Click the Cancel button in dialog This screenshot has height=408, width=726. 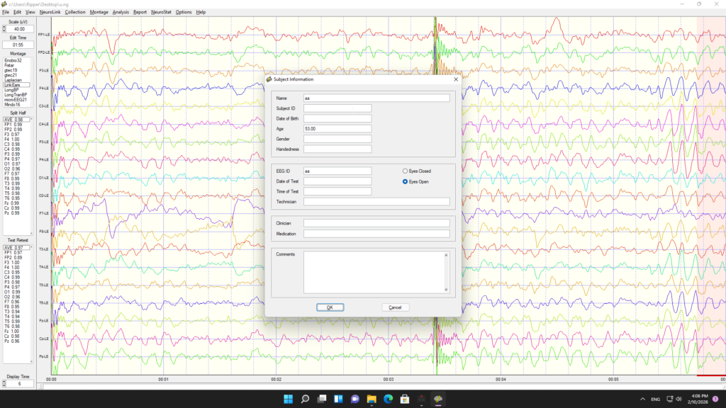[395, 307]
